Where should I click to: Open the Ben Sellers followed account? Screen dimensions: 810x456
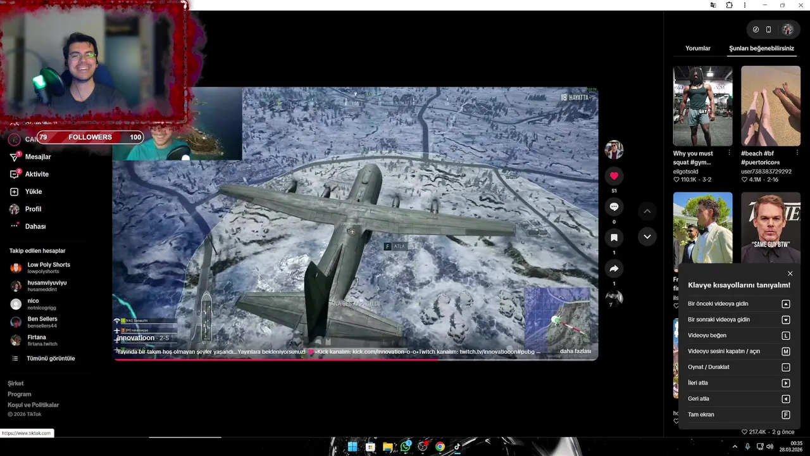tap(42, 322)
